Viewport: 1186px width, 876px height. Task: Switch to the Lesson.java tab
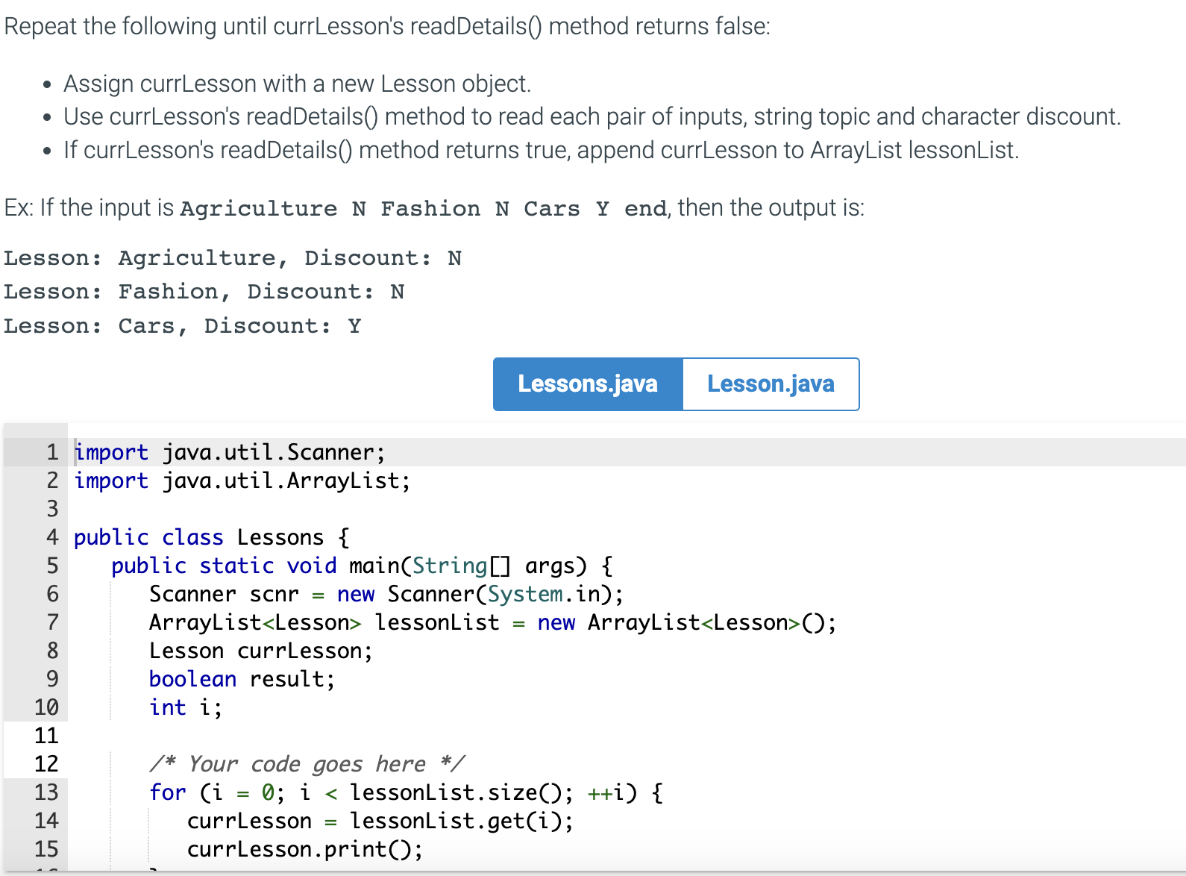point(771,384)
